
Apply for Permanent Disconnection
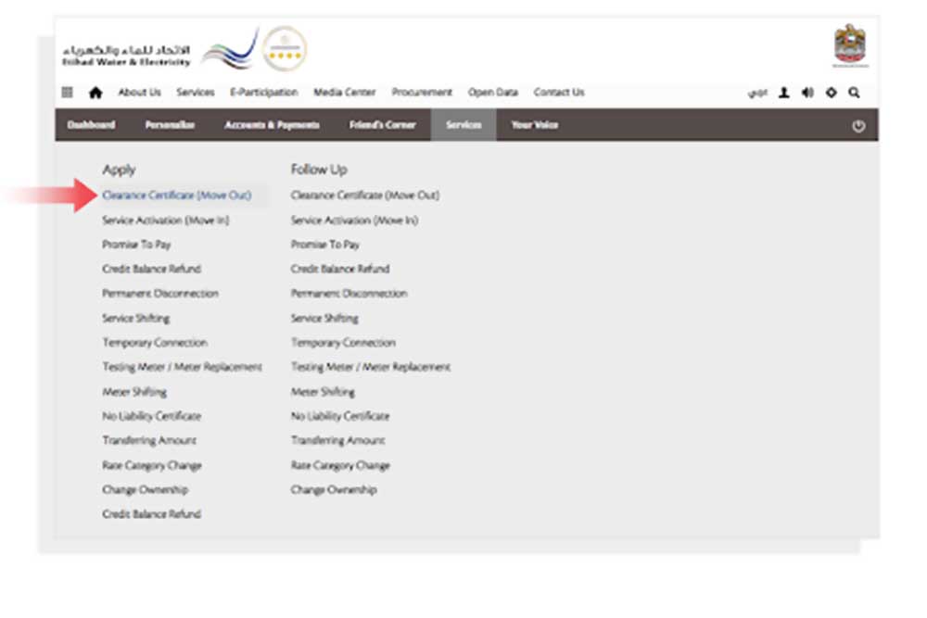coord(160,293)
